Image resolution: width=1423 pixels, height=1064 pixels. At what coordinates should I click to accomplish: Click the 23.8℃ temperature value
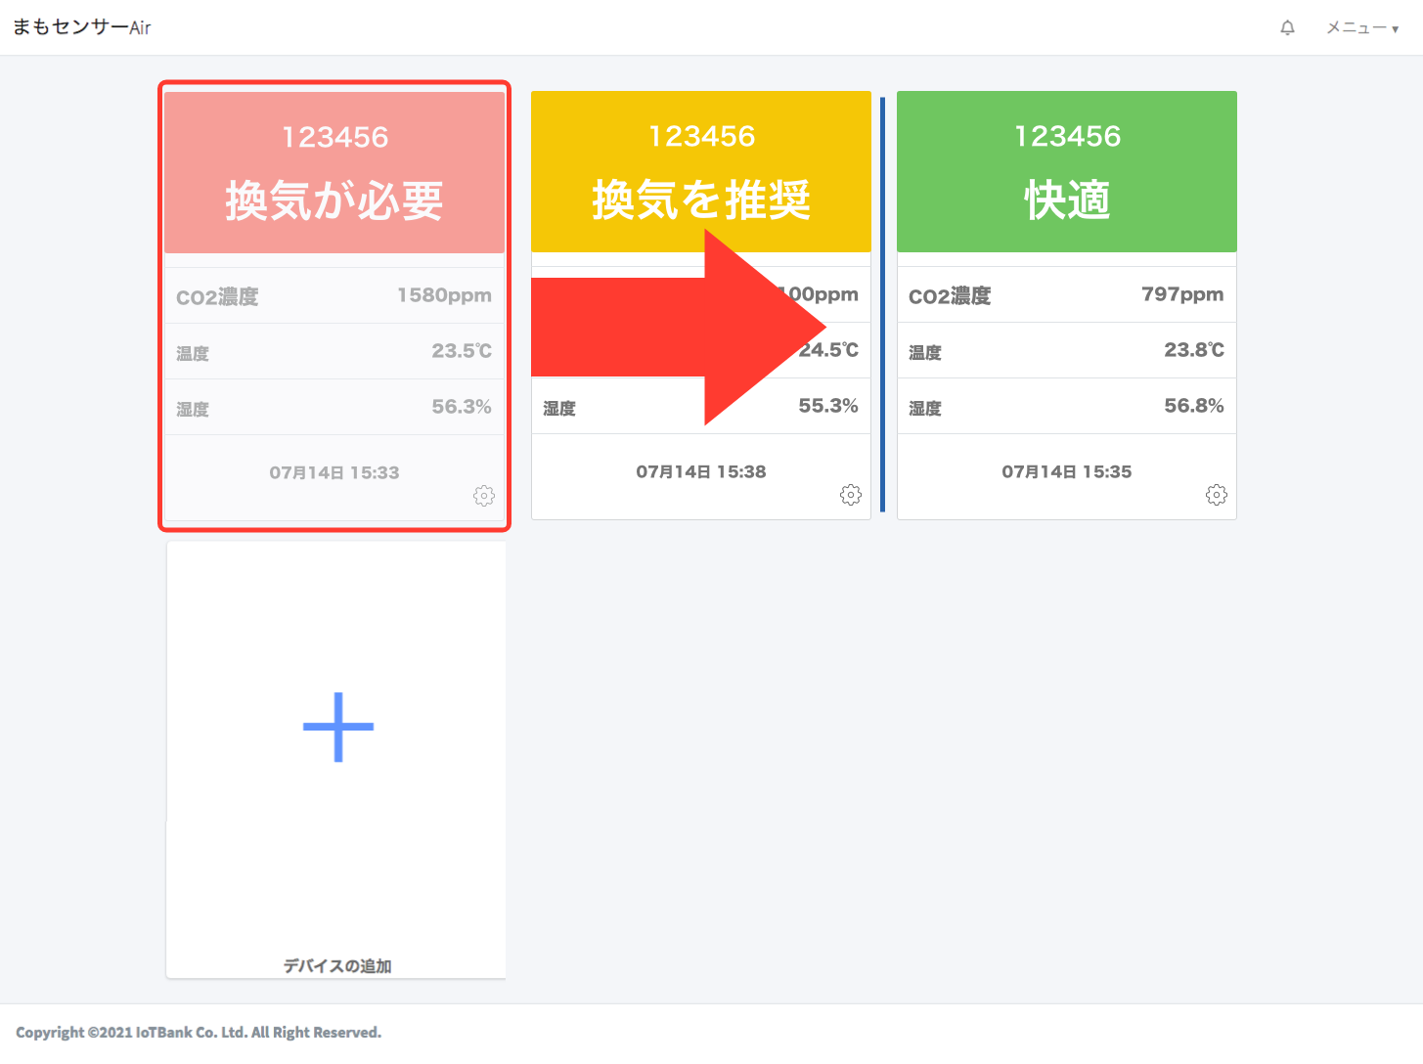(1194, 350)
